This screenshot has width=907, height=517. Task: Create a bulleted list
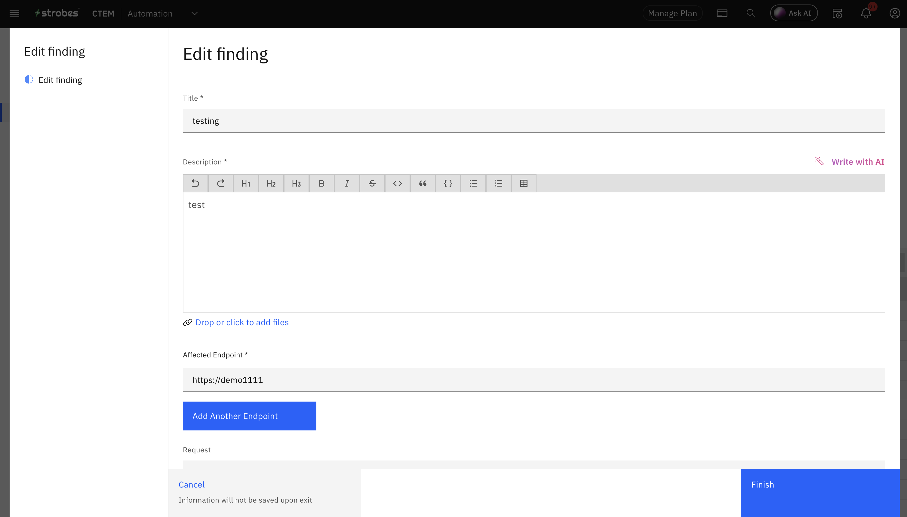click(473, 183)
